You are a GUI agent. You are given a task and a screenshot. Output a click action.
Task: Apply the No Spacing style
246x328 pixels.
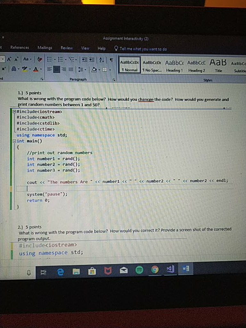click(x=152, y=66)
